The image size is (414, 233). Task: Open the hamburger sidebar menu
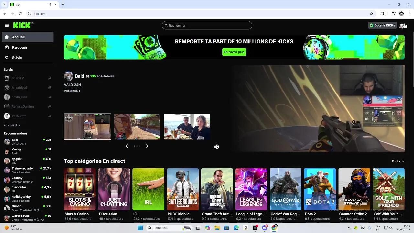pyautogui.click(x=7, y=25)
